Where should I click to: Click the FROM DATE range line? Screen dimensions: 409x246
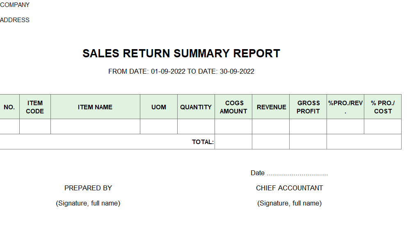(x=181, y=71)
